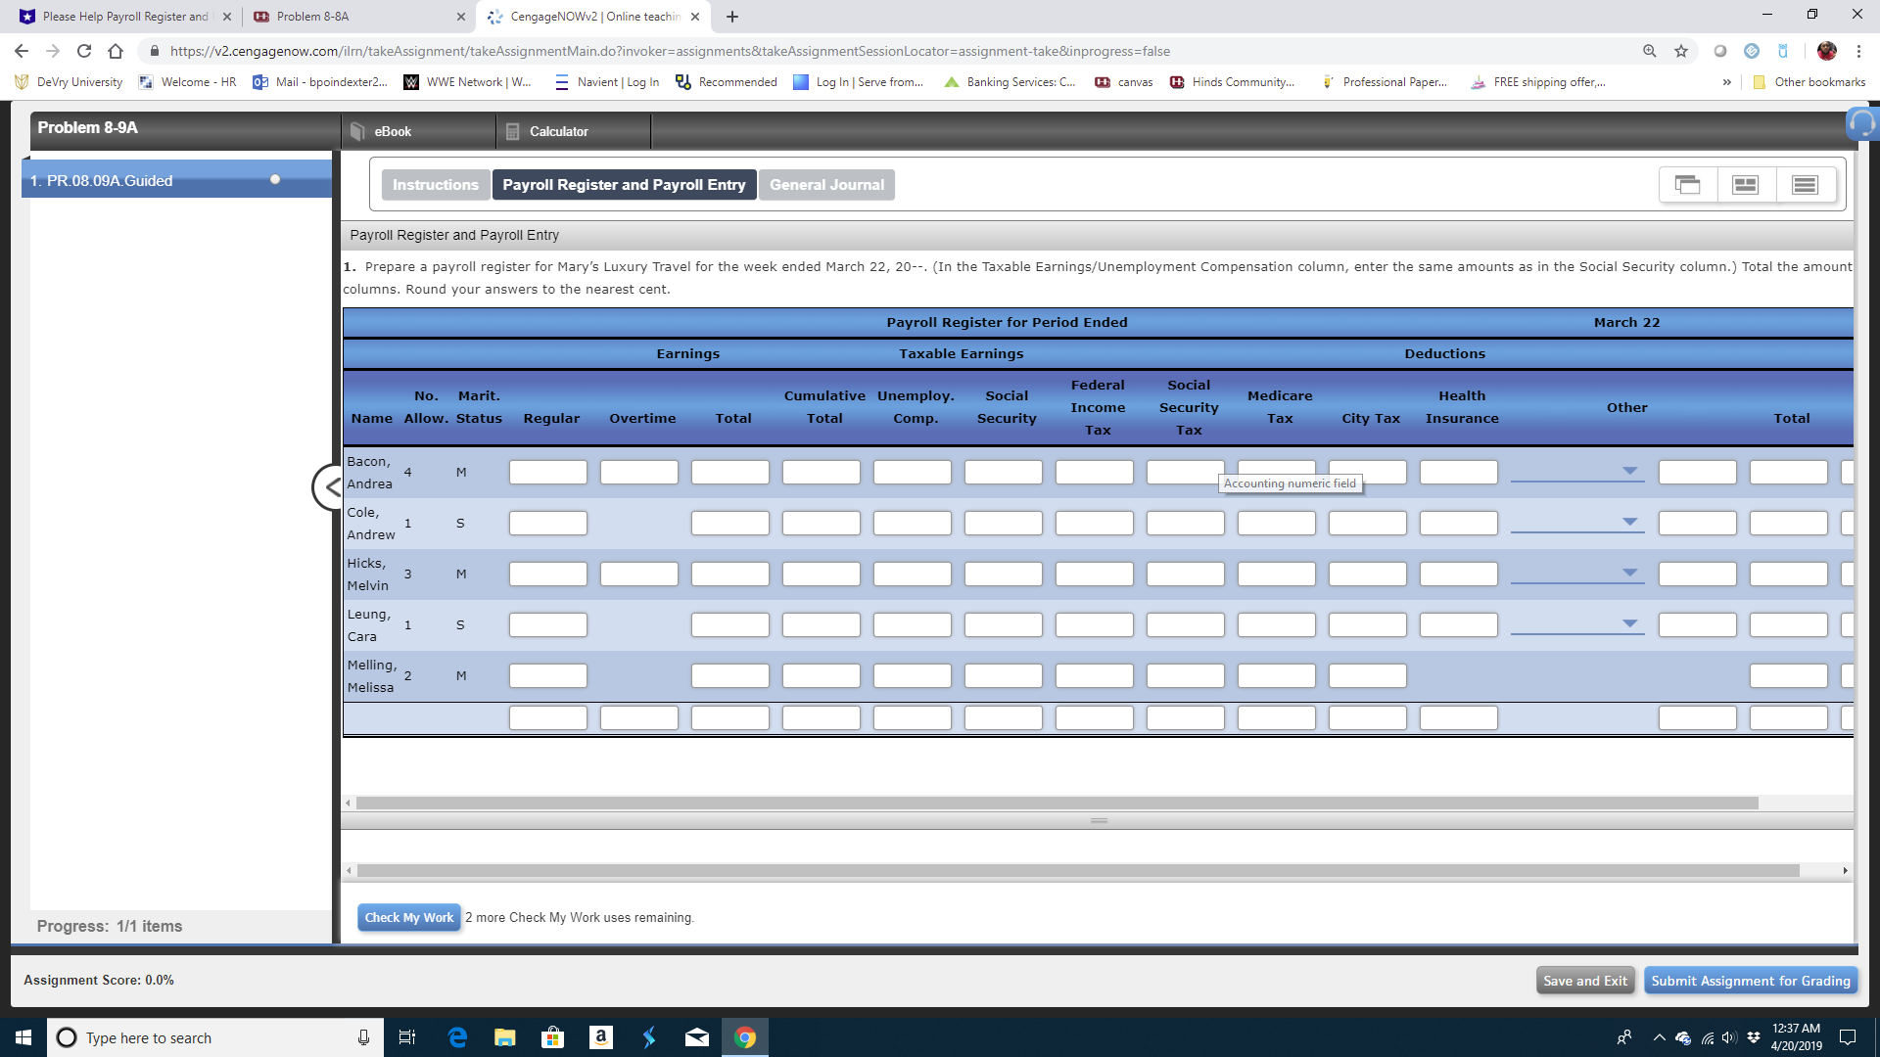Viewport: 1880px width, 1057px height.
Task: Bookmark this page with the star icon
Action: pos(1681,51)
